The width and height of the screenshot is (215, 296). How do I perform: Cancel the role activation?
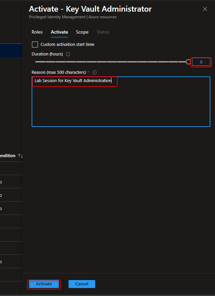pyautogui.click(x=82, y=284)
